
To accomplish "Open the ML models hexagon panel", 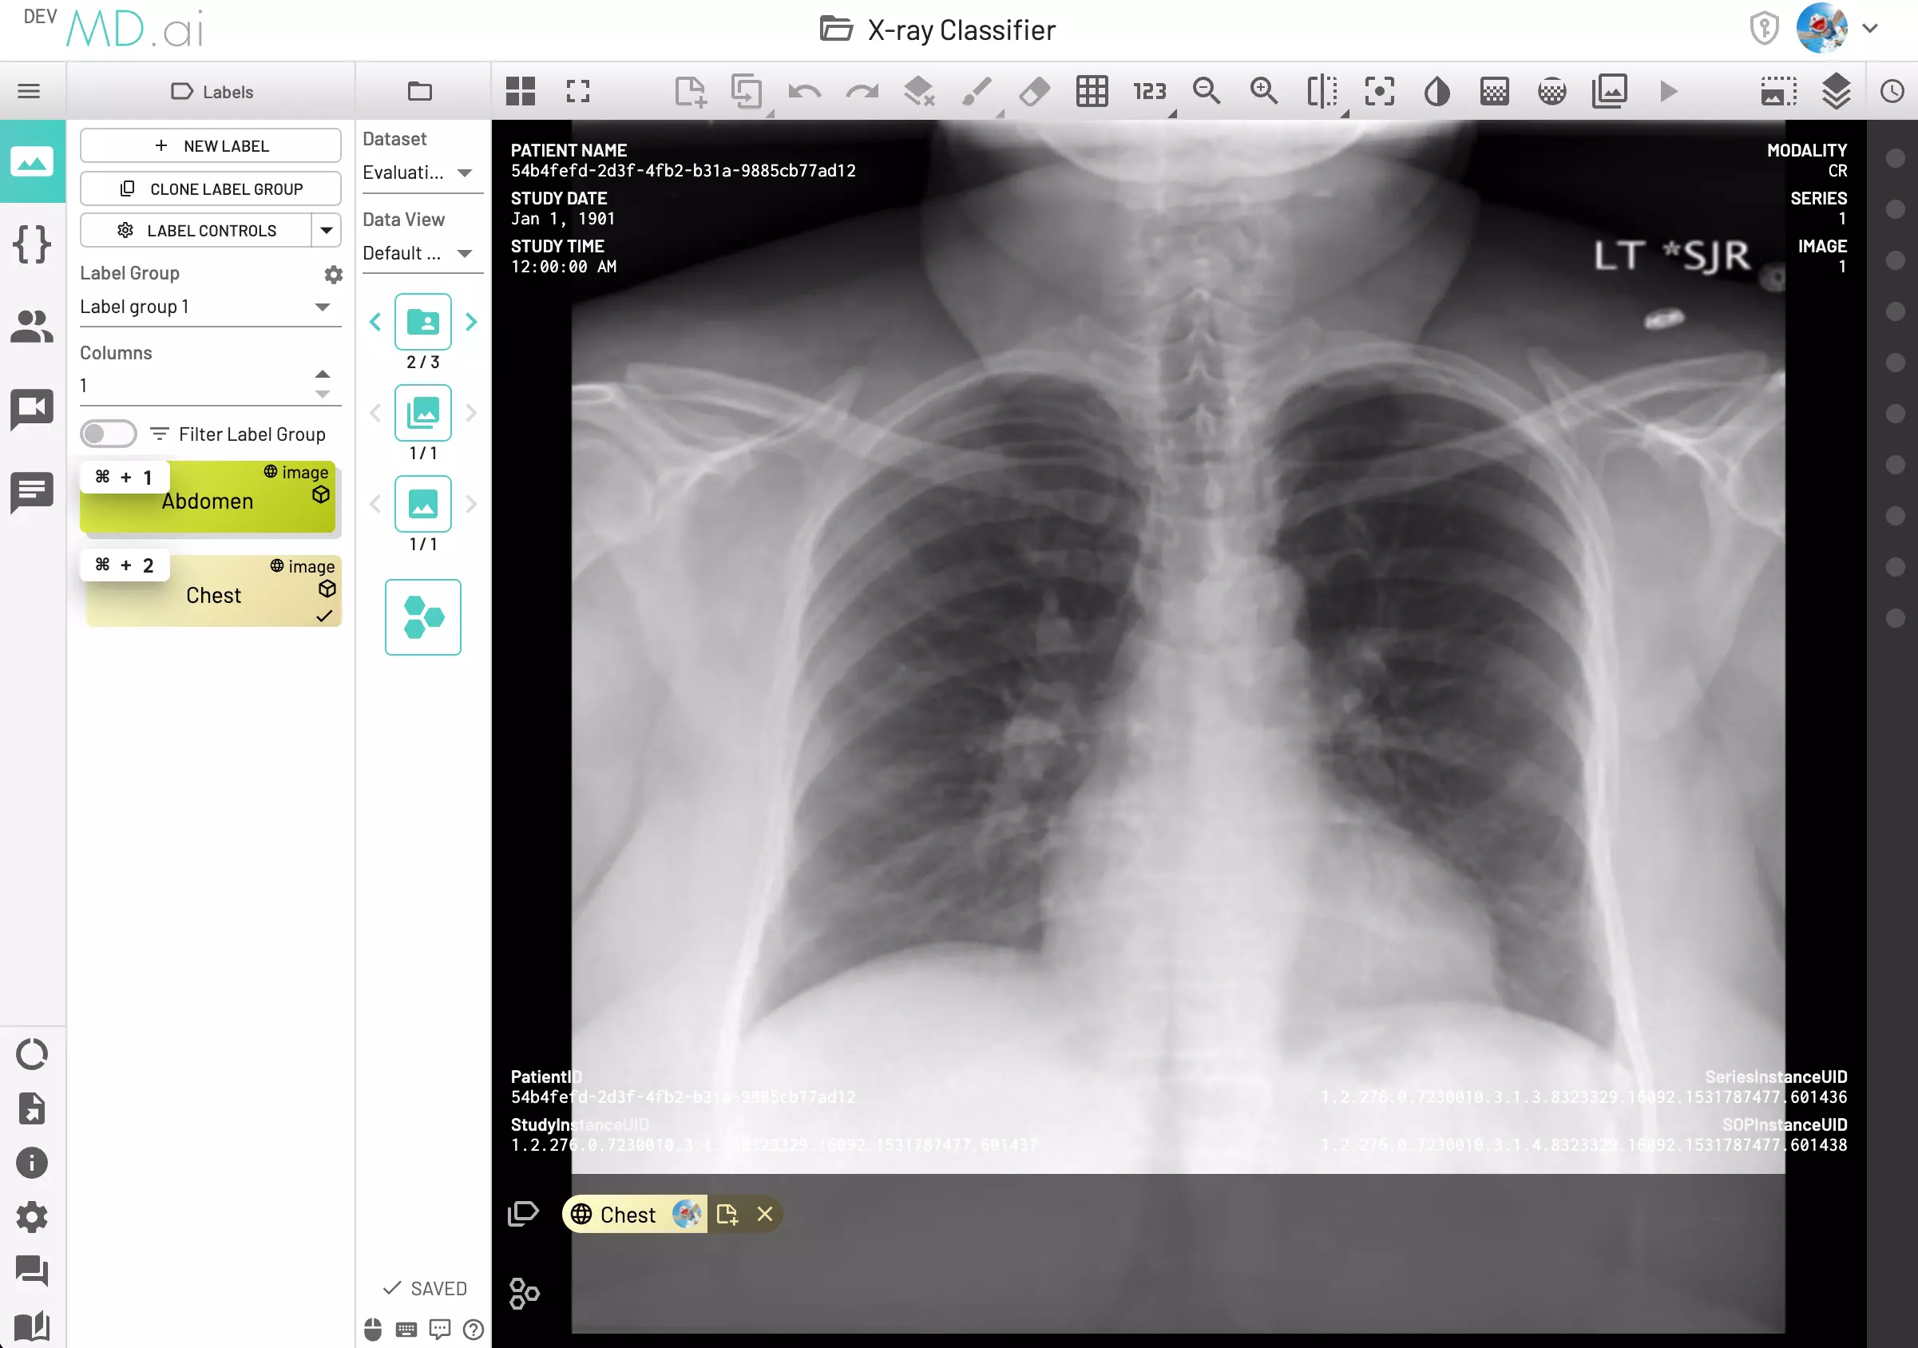I will pos(422,617).
